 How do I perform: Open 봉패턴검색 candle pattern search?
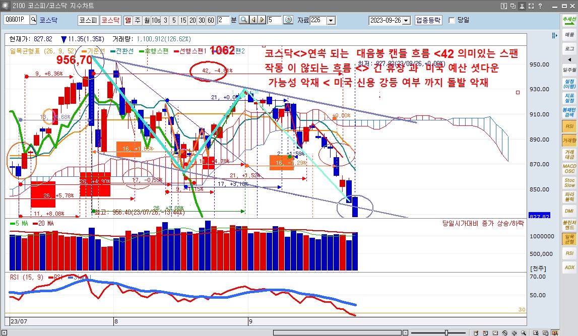569,112
